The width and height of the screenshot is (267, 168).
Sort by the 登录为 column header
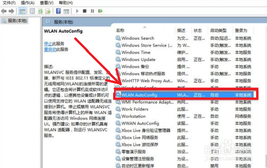[241, 31]
